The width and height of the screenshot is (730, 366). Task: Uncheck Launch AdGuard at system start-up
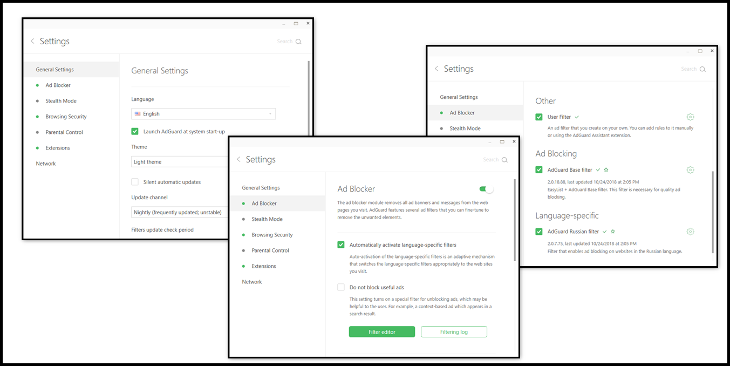(135, 131)
